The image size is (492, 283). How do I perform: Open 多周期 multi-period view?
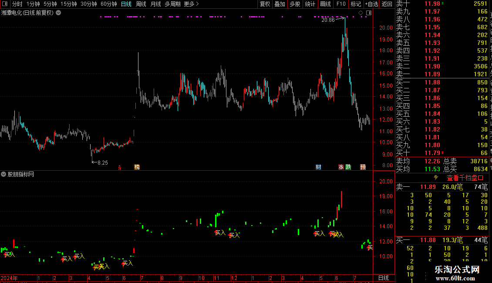[x=172, y=4]
